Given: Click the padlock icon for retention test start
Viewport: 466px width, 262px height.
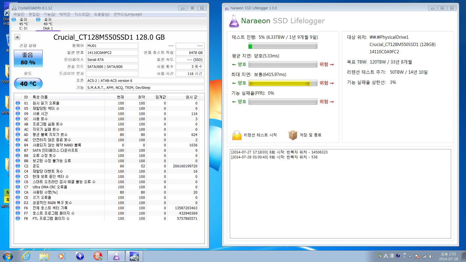Looking at the screenshot, I should click(237, 135).
